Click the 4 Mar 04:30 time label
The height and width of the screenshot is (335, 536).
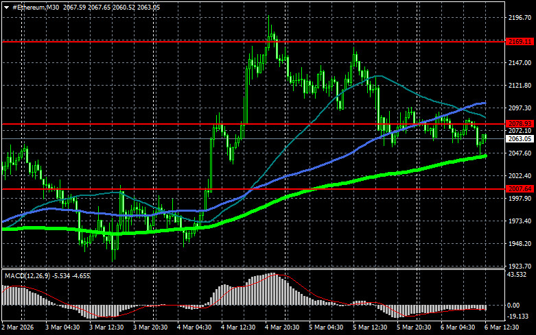coord(194,327)
